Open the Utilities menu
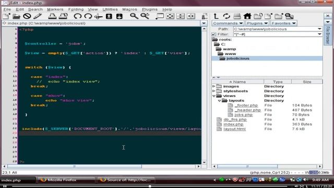The height and width of the screenshot is (188, 334). [110, 9]
